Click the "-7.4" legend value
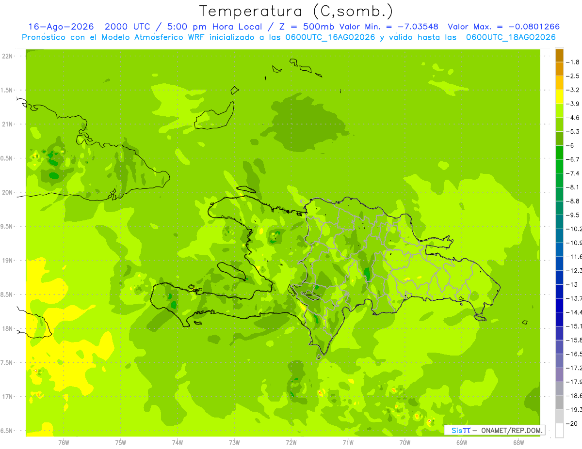Viewport: 582px width, 449px height. pos(573,173)
